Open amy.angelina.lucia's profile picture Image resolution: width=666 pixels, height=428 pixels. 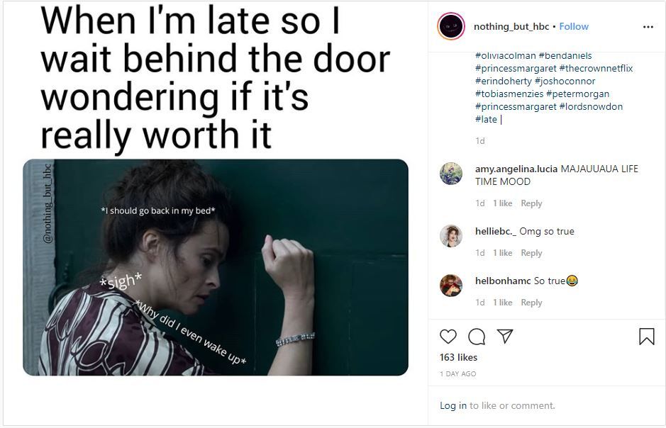pyautogui.click(x=451, y=174)
